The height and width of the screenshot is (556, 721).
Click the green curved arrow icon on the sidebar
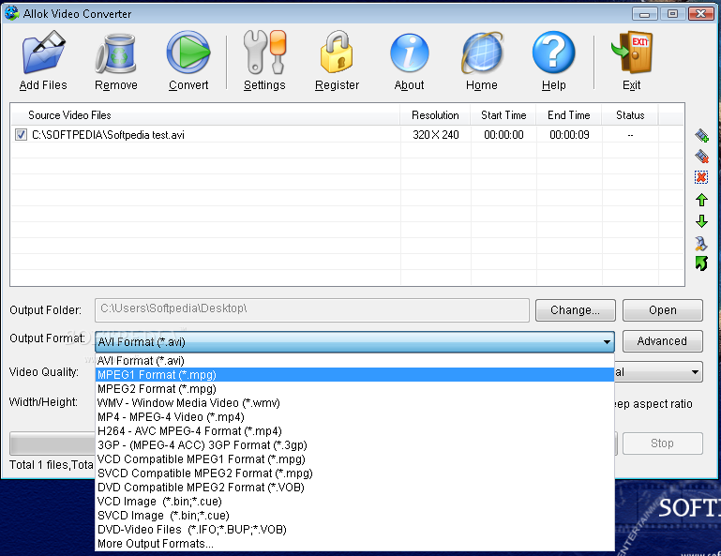click(x=701, y=263)
